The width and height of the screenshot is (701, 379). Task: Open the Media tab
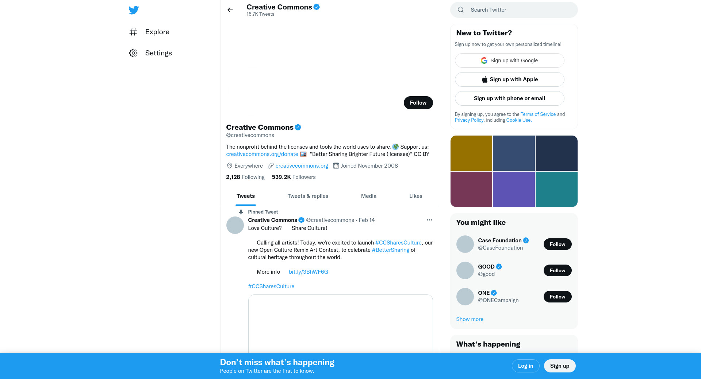point(369,196)
